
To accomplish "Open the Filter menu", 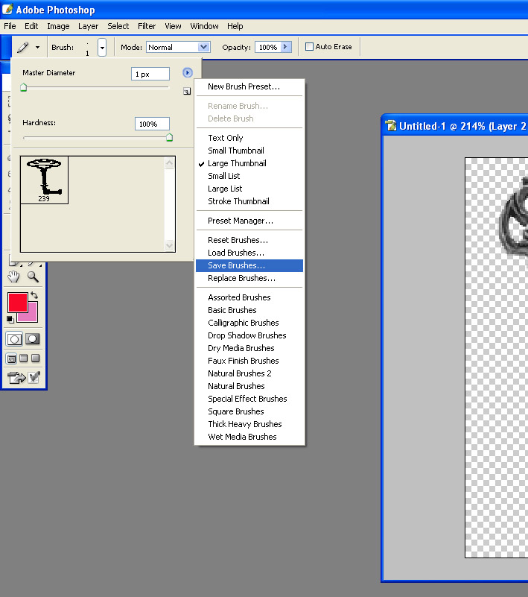I will pyautogui.click(x=147, y=26).
